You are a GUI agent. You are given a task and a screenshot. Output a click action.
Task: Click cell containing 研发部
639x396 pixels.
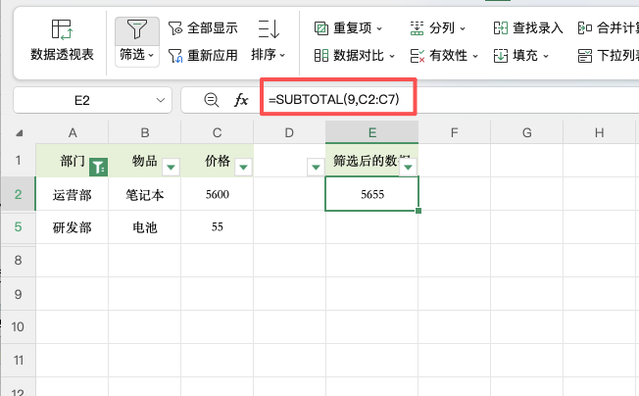(x=73, y=227)
